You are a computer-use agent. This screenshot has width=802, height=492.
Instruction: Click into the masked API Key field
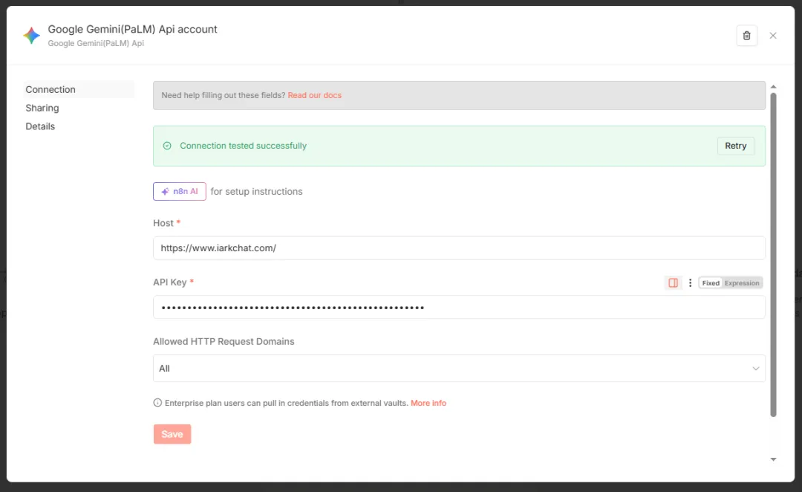coord(459,307)
